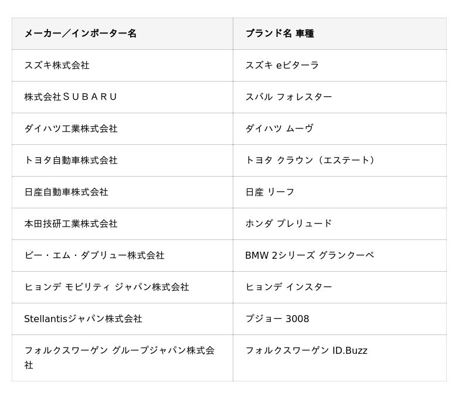
Task: Select the ダイハツ工業株式会社 cell
Action: [x=71, y=129]
